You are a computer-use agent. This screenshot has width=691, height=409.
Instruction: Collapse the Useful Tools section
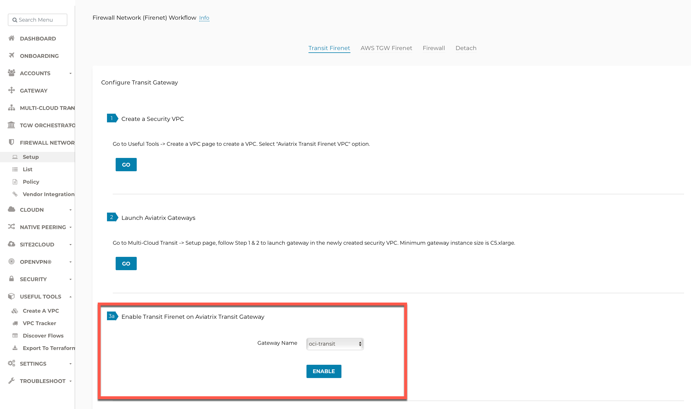pos(70,297)
